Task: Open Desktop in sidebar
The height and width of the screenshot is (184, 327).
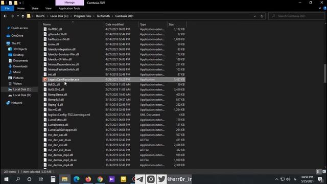Action: pos(18,55)
